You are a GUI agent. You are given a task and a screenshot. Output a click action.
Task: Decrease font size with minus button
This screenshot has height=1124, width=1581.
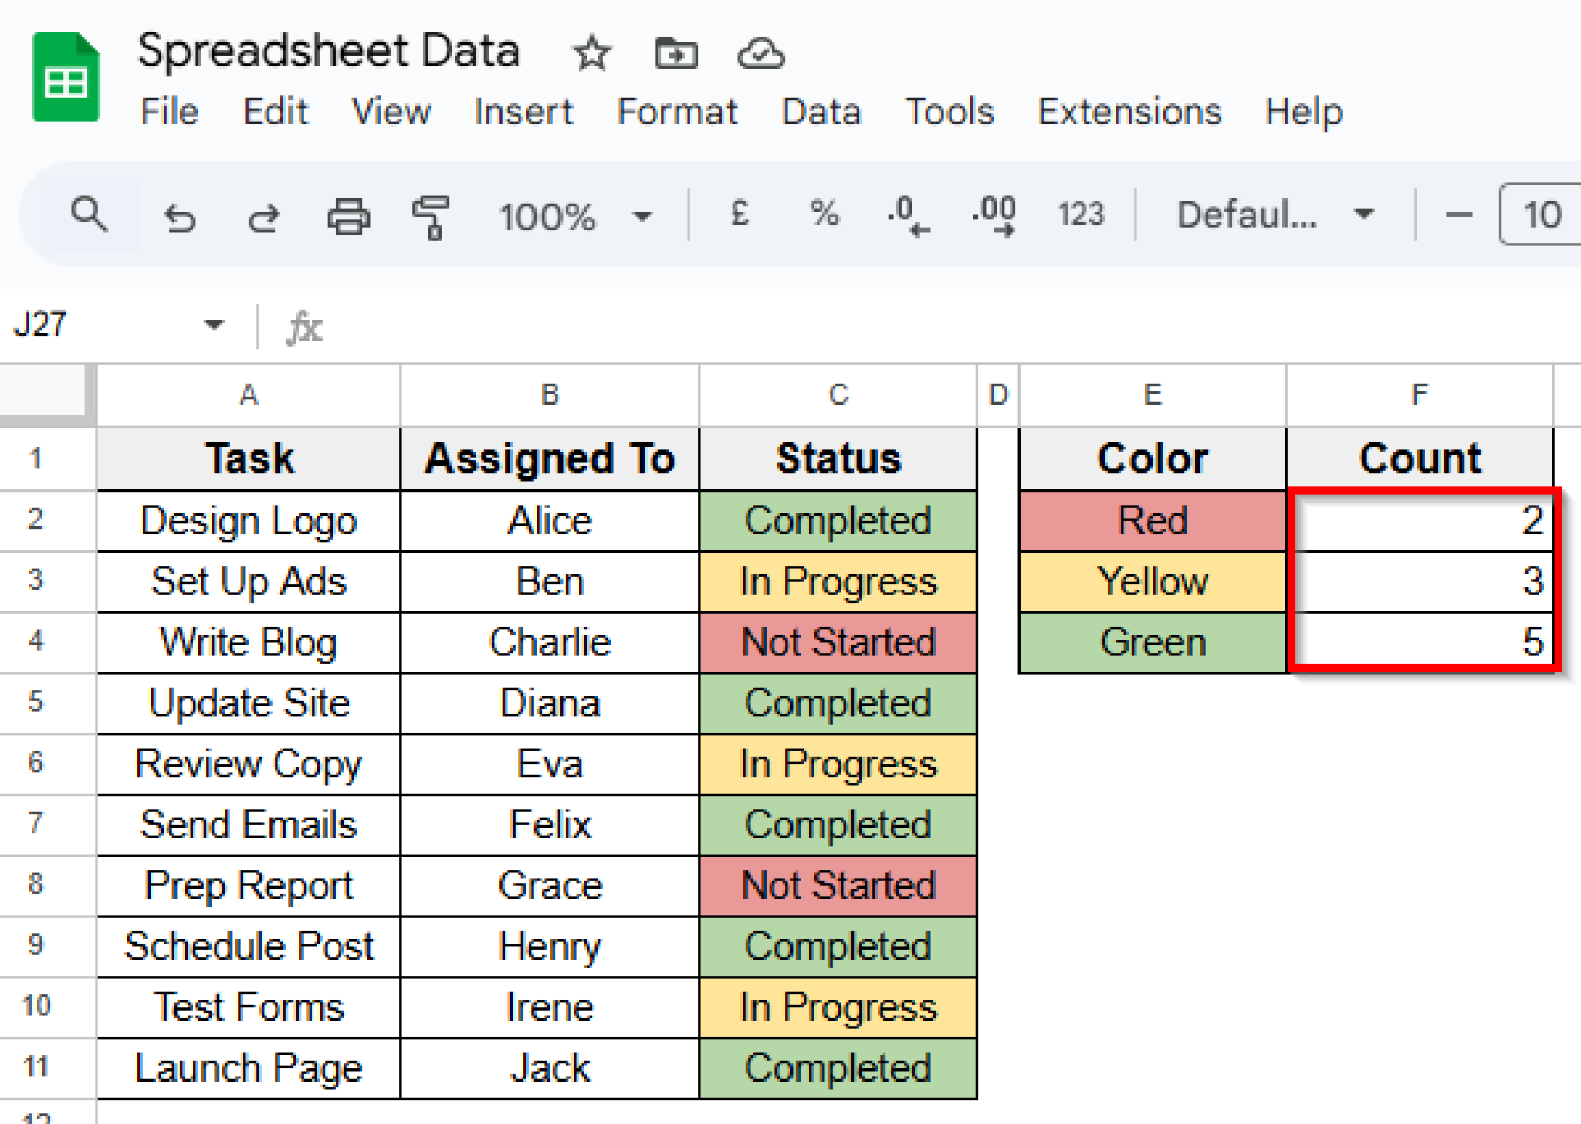[1458, 215]
